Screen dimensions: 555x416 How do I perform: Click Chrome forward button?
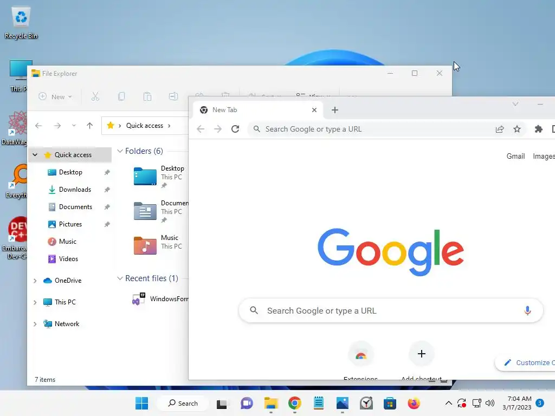coord(218,129)
